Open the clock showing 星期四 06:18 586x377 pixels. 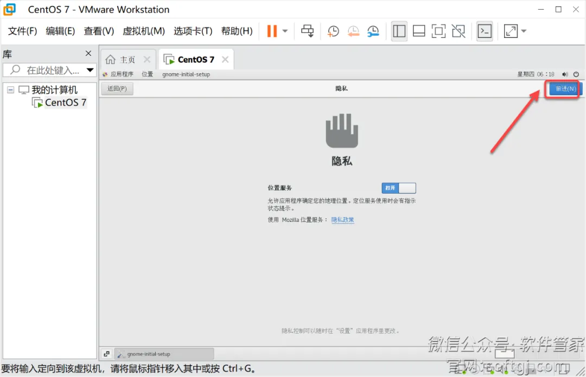pos(536,74)
